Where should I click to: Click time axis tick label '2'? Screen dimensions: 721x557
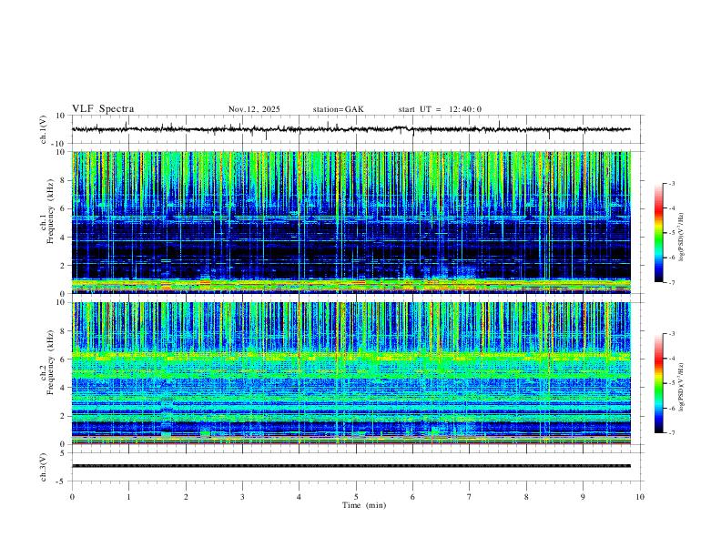click(x=186, y=497)
